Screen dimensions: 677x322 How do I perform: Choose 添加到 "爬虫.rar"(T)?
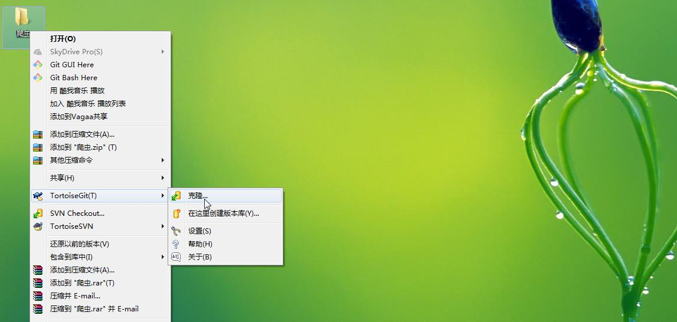pos(100,283)
